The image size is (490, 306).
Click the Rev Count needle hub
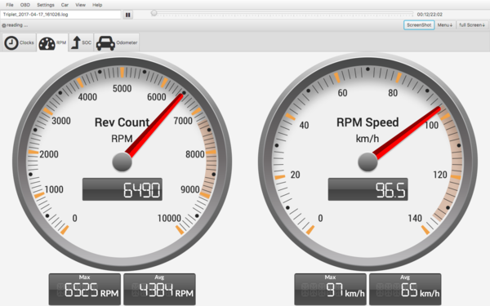point(122,162)
